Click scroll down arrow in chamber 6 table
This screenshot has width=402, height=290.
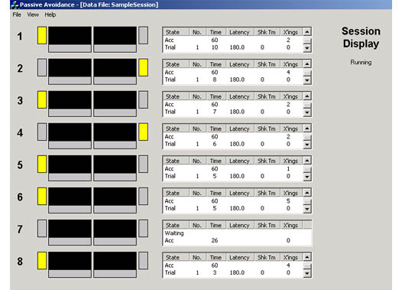307,209
